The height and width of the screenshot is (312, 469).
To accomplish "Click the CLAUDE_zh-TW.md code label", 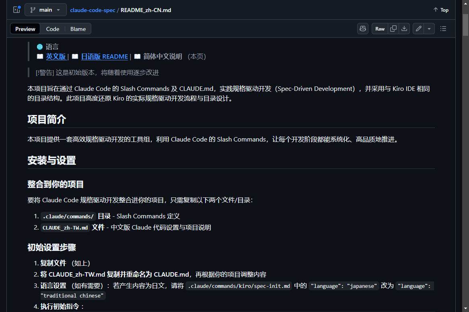I will [x=65, y=228].
